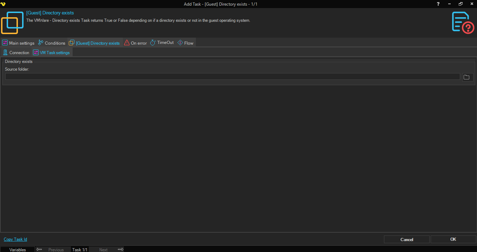Open the TimeOut tab
This screenshot has width=477, height=252.
coord(162,43)
